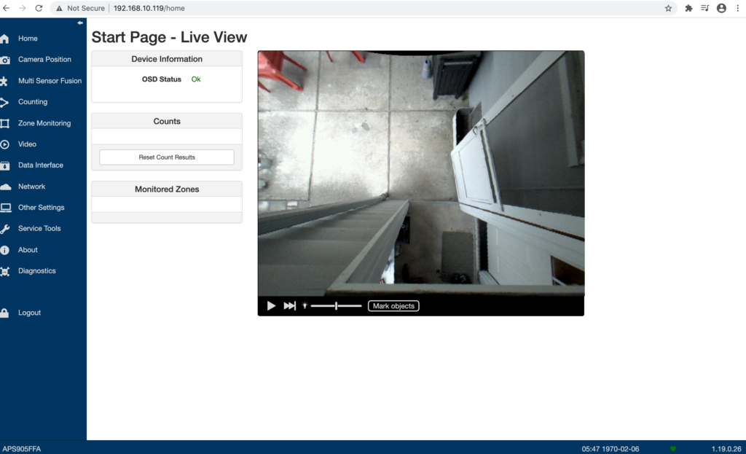Click the Monitored Zones panel header
The image size is (746, 454).
pos(167,189)
